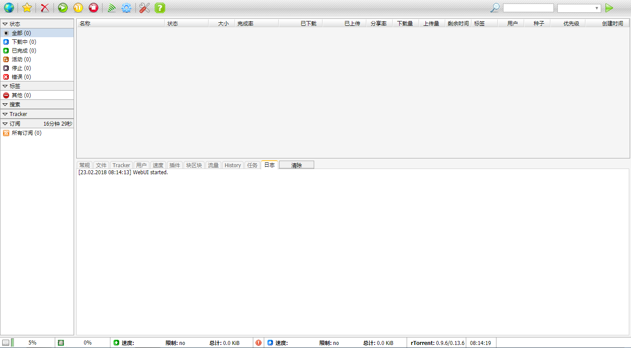Collapse the 订阅 sidebar panel
Screen dimensions: 631x348
[x=37, y=124]
